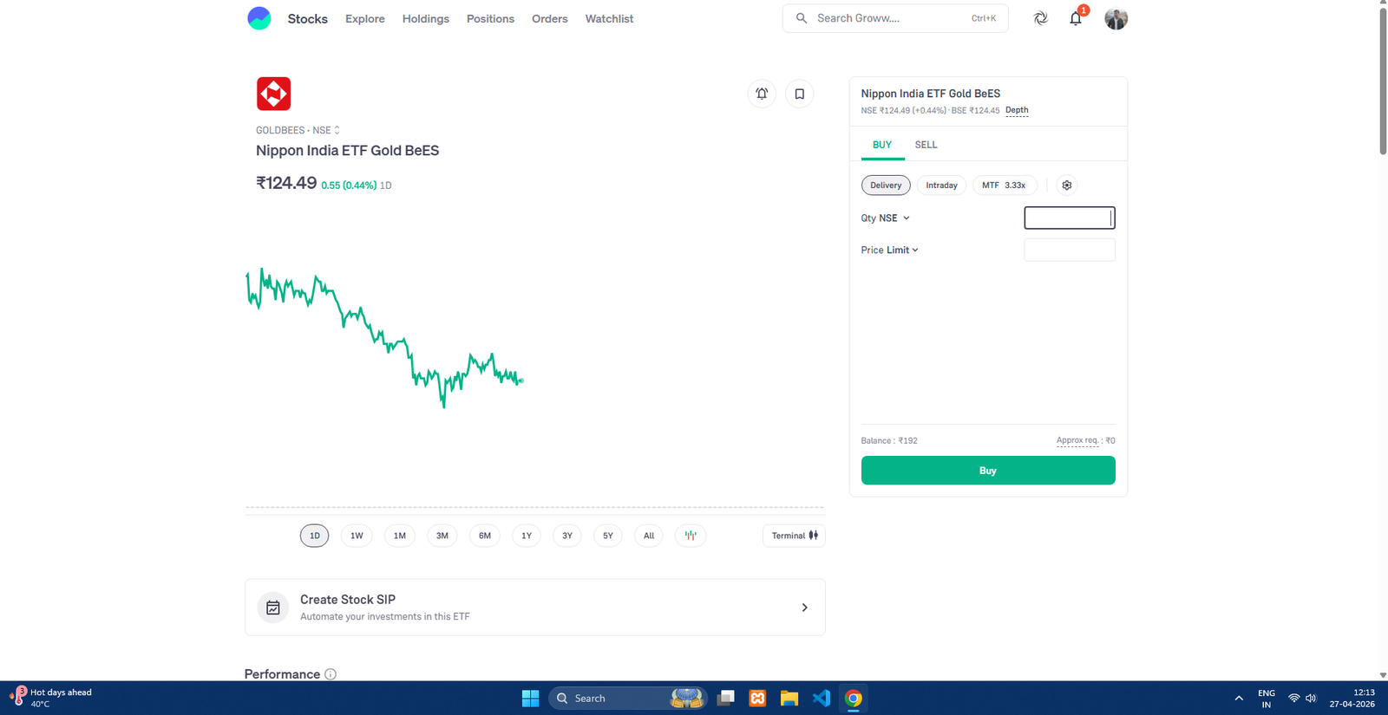Click the swirl icon beside notifications
Screen dimensions: 1388x715
click(x=1041, y=18)
